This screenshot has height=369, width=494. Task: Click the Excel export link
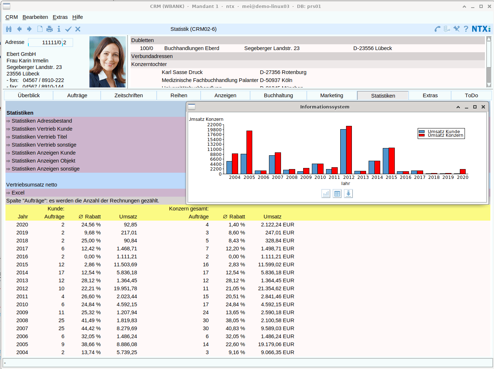[18, 193]
